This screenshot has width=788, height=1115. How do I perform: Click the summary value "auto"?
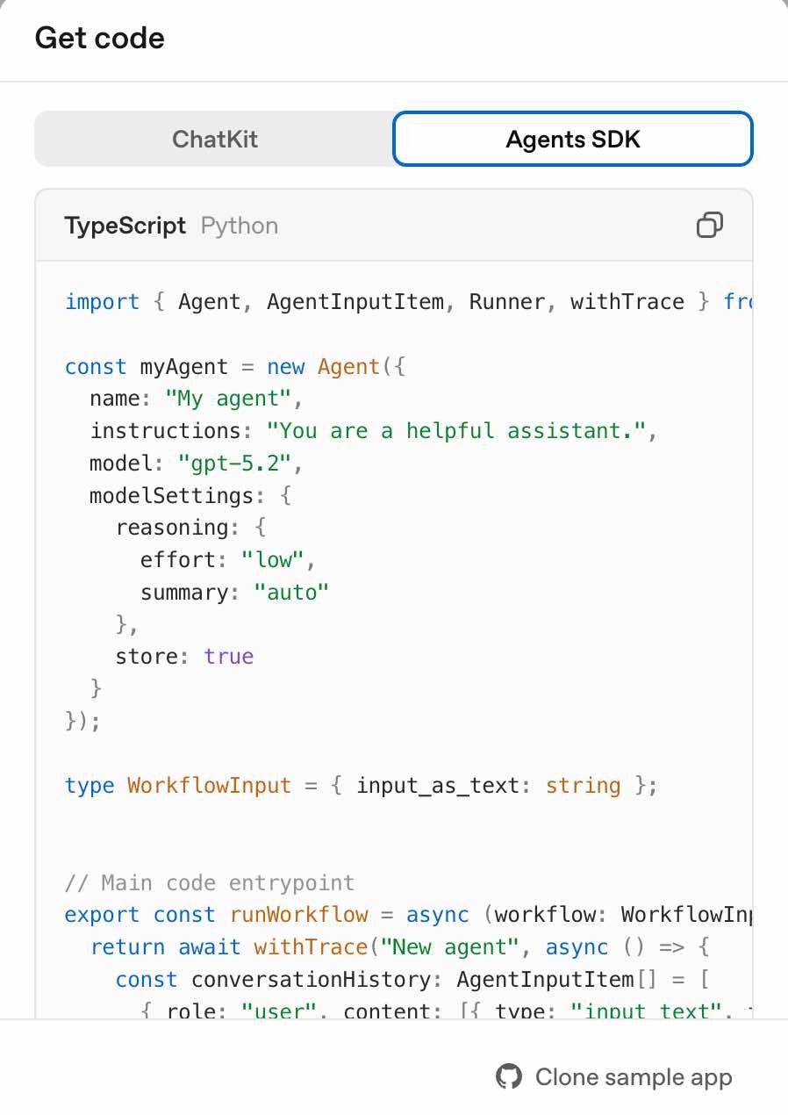pos(291,593)
